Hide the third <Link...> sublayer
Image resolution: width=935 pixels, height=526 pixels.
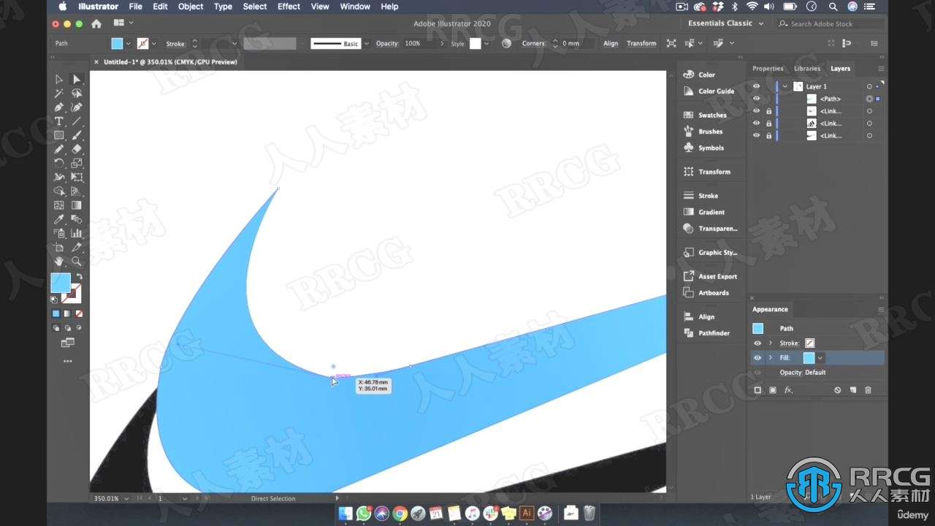[x=757, y=135]
